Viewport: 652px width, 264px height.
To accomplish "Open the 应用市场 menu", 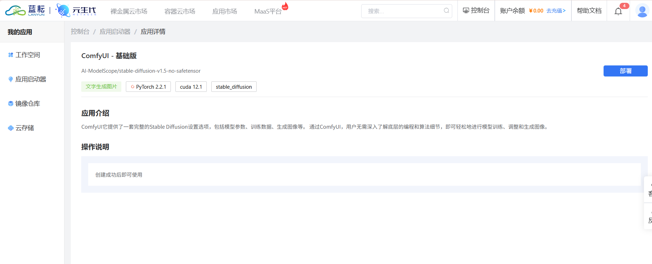I will pos(225,11).
